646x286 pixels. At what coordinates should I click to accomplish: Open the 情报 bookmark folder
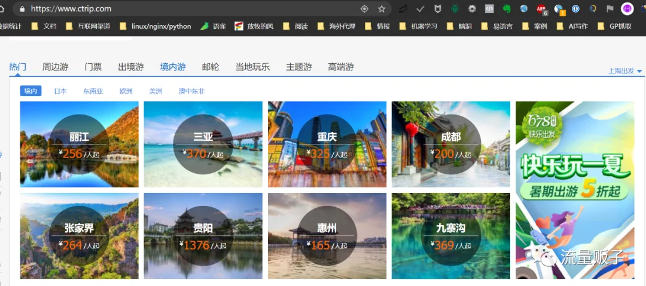(377, 26)
